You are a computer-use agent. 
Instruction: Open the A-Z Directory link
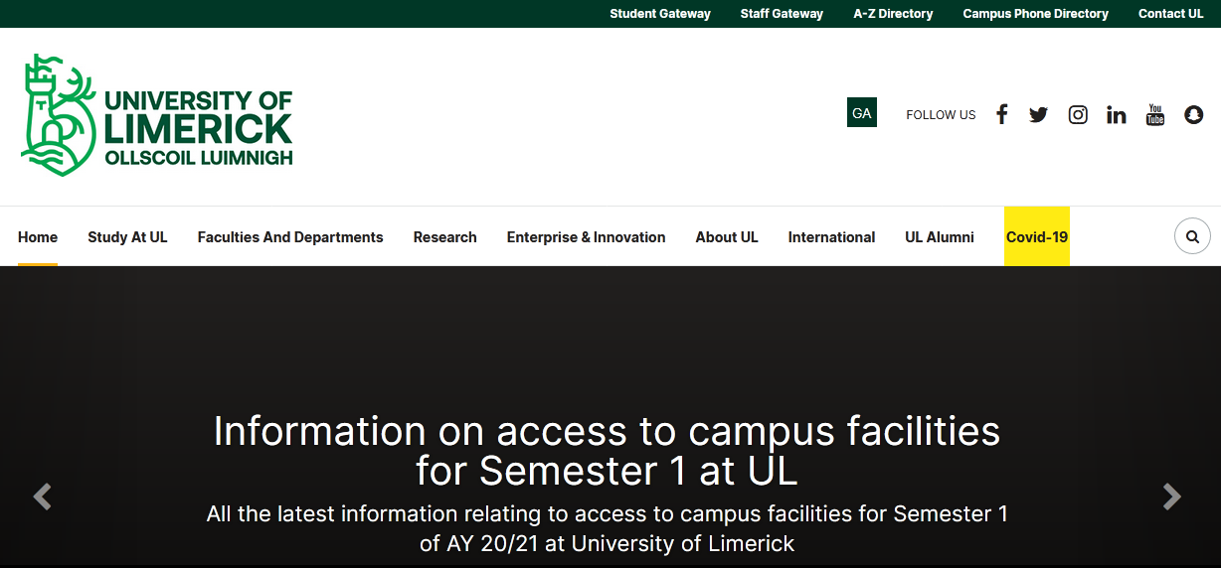pos(893,14)
